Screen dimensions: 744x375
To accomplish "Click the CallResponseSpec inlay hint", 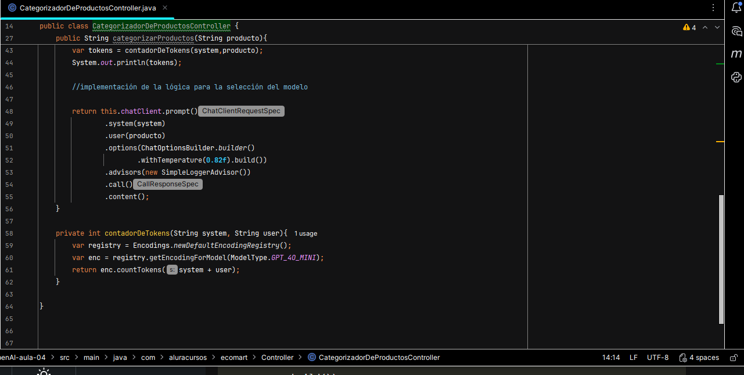I will point(167,185).
